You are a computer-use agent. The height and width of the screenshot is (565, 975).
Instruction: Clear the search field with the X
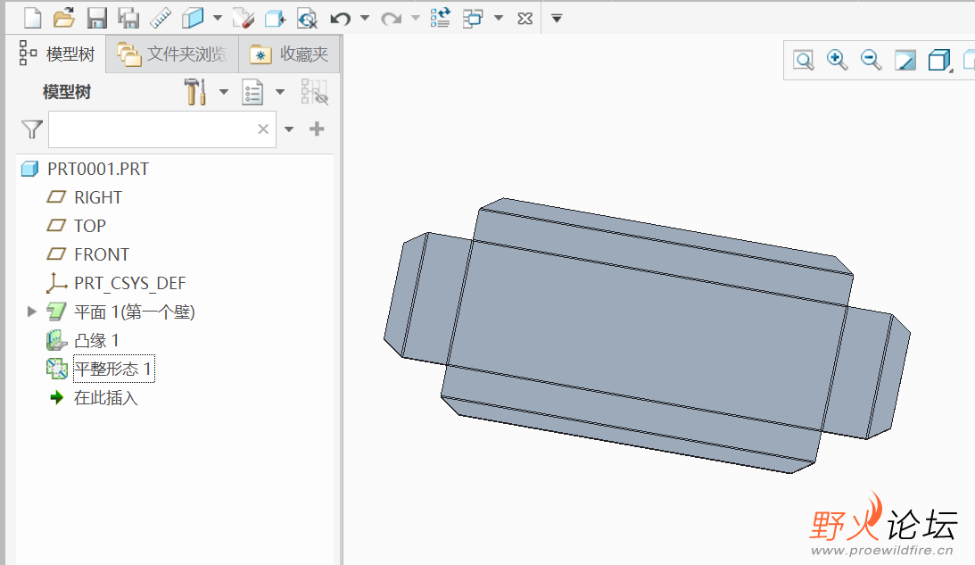click(263, 129)
